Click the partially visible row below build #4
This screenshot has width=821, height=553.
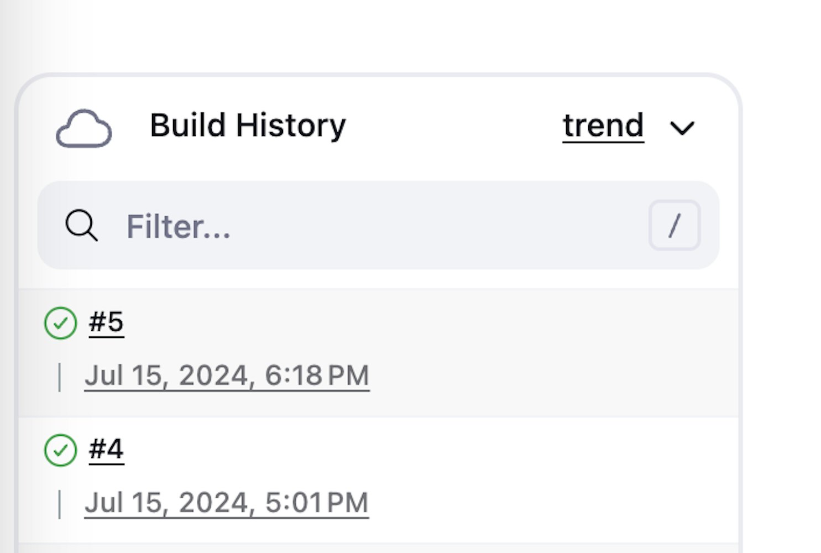379,549
